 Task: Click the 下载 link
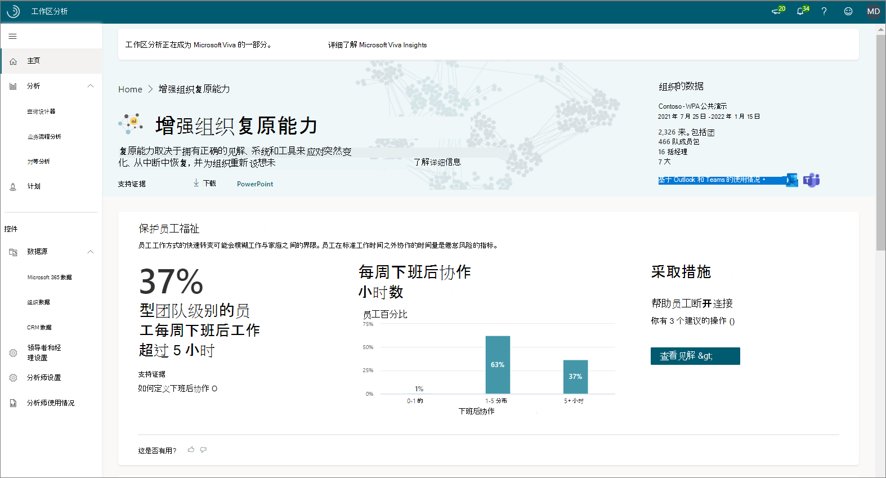[x=209, y=184]
